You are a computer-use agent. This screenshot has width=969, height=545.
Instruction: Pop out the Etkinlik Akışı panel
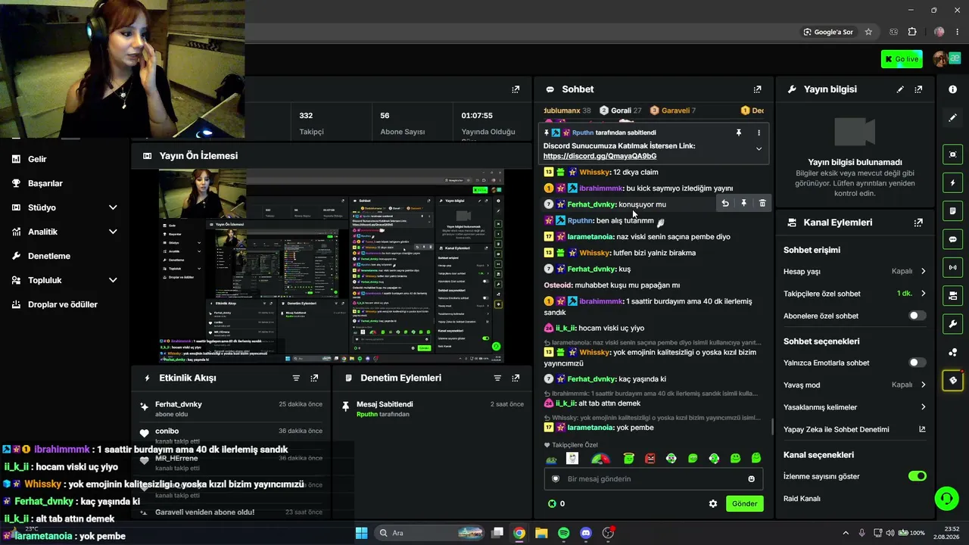tap(314, 378)
